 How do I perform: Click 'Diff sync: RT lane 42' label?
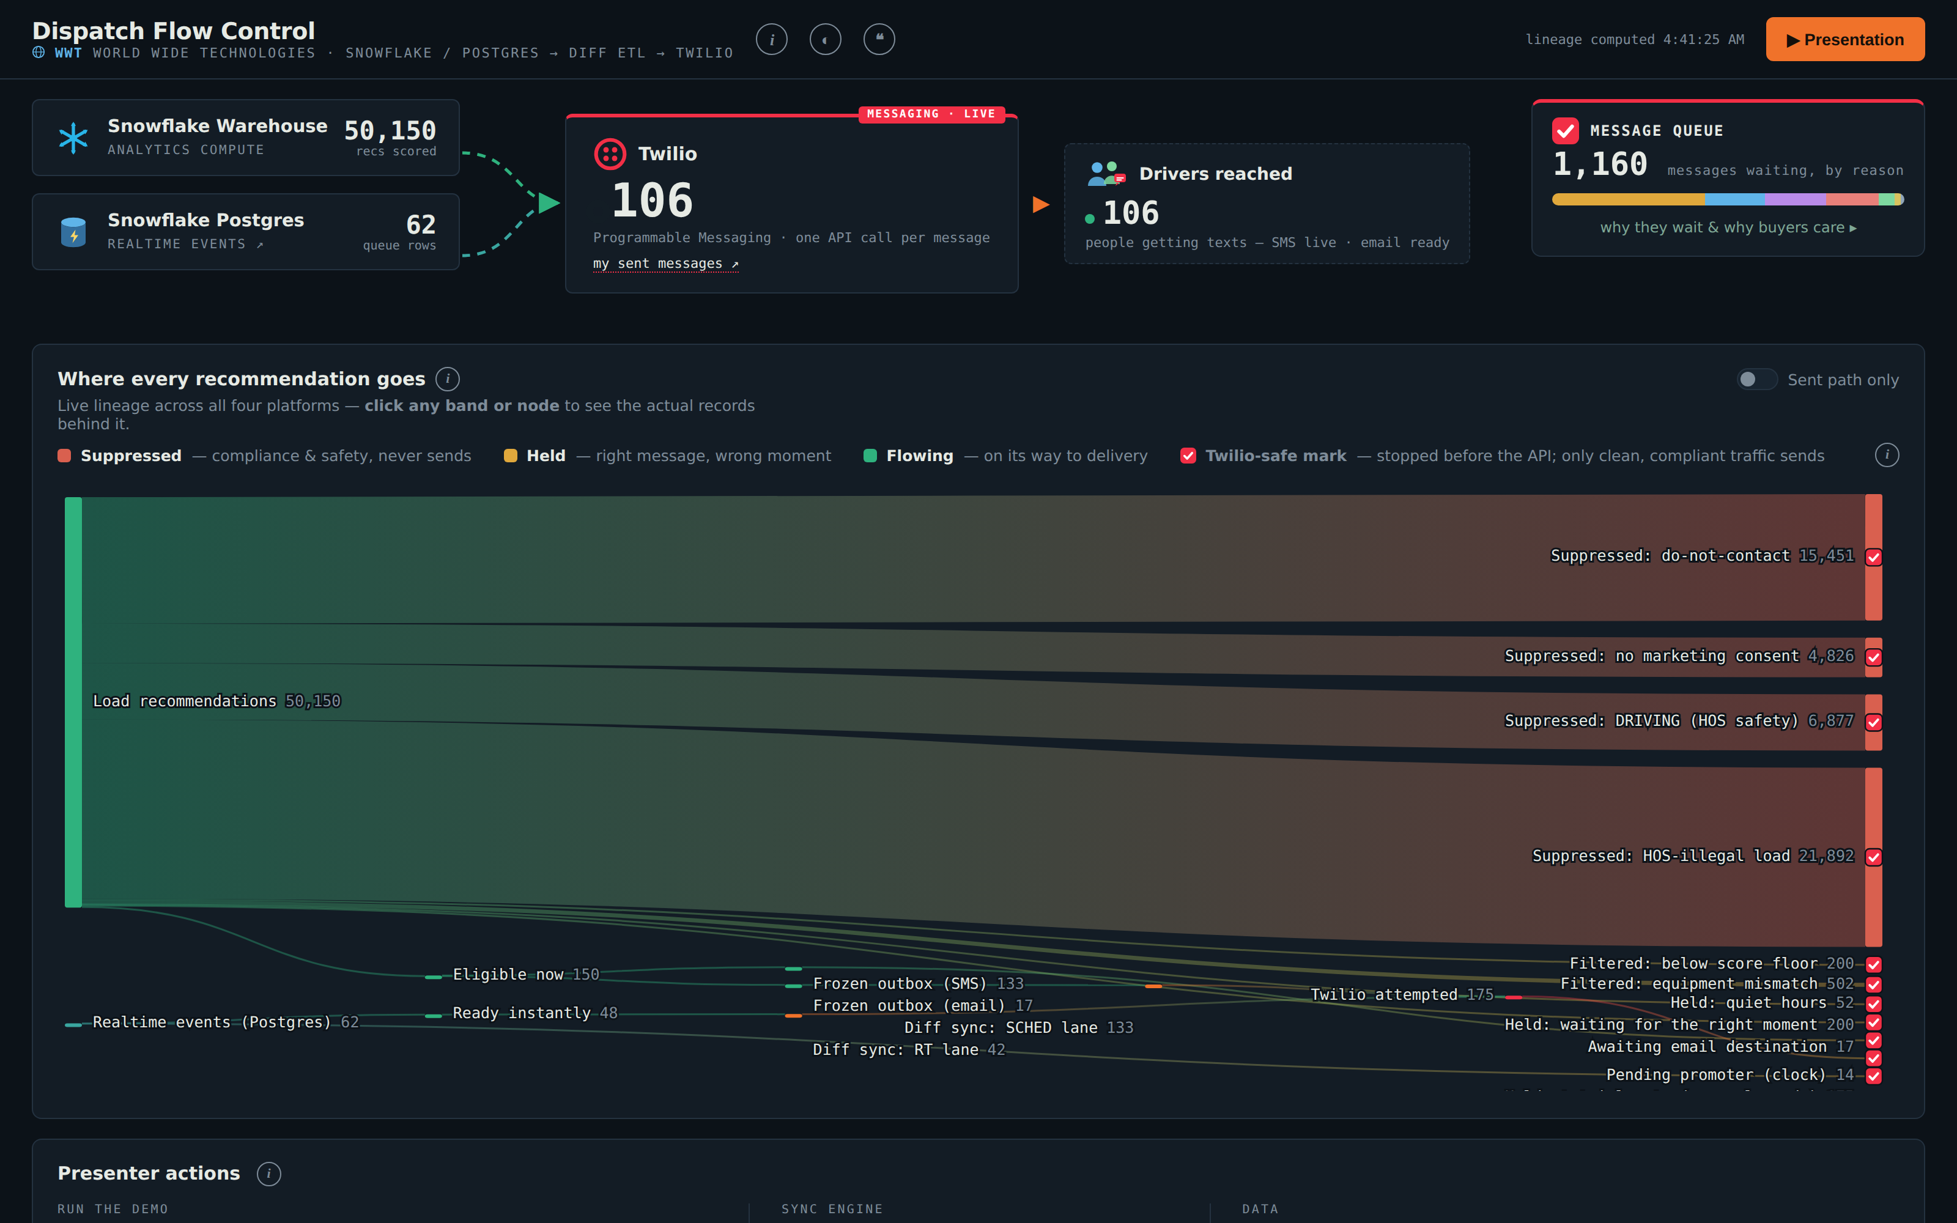[x=909, y=1049]
